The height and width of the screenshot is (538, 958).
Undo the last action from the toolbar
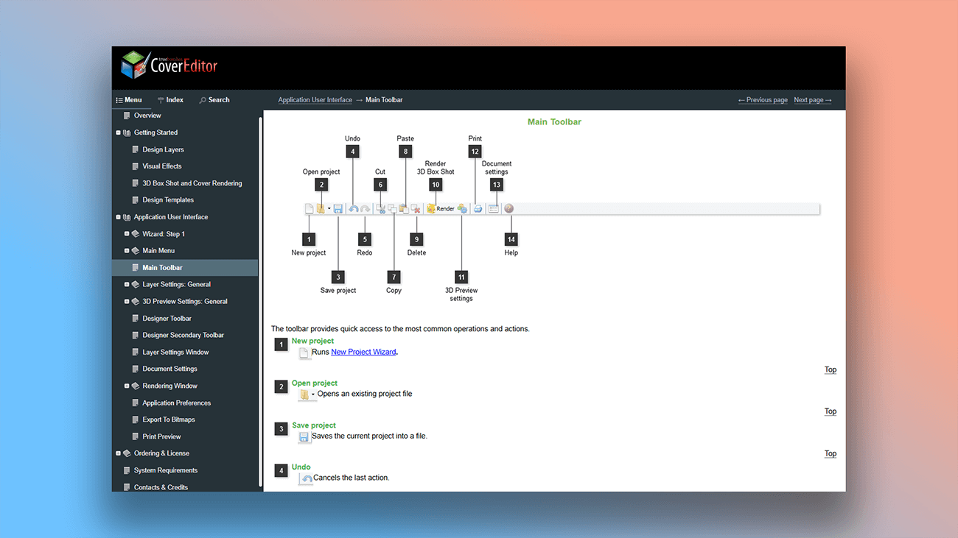point(353,208)
